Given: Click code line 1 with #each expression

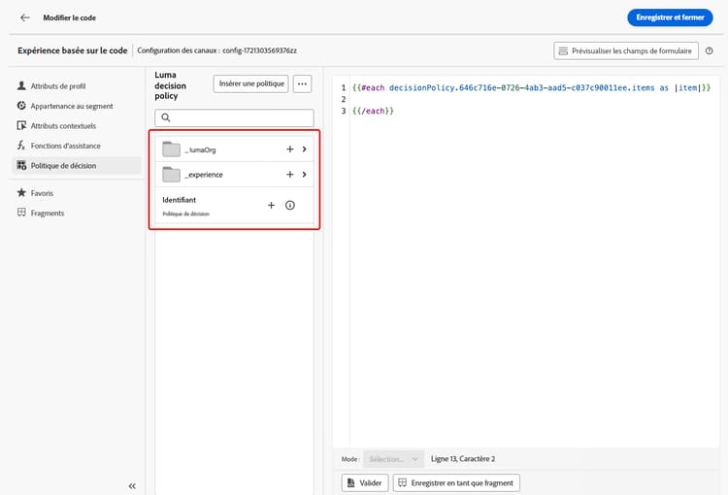Looking at the screenshot, I should 531,87.
